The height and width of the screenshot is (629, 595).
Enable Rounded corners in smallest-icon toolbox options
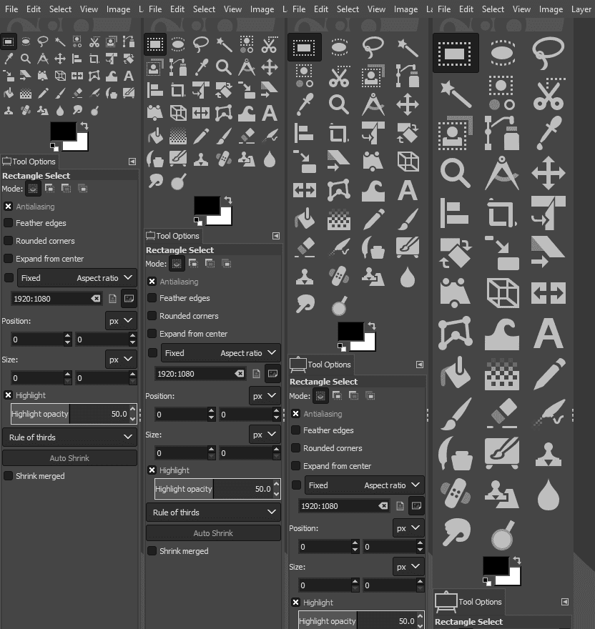pyautogui.click(x=8, y=241)
